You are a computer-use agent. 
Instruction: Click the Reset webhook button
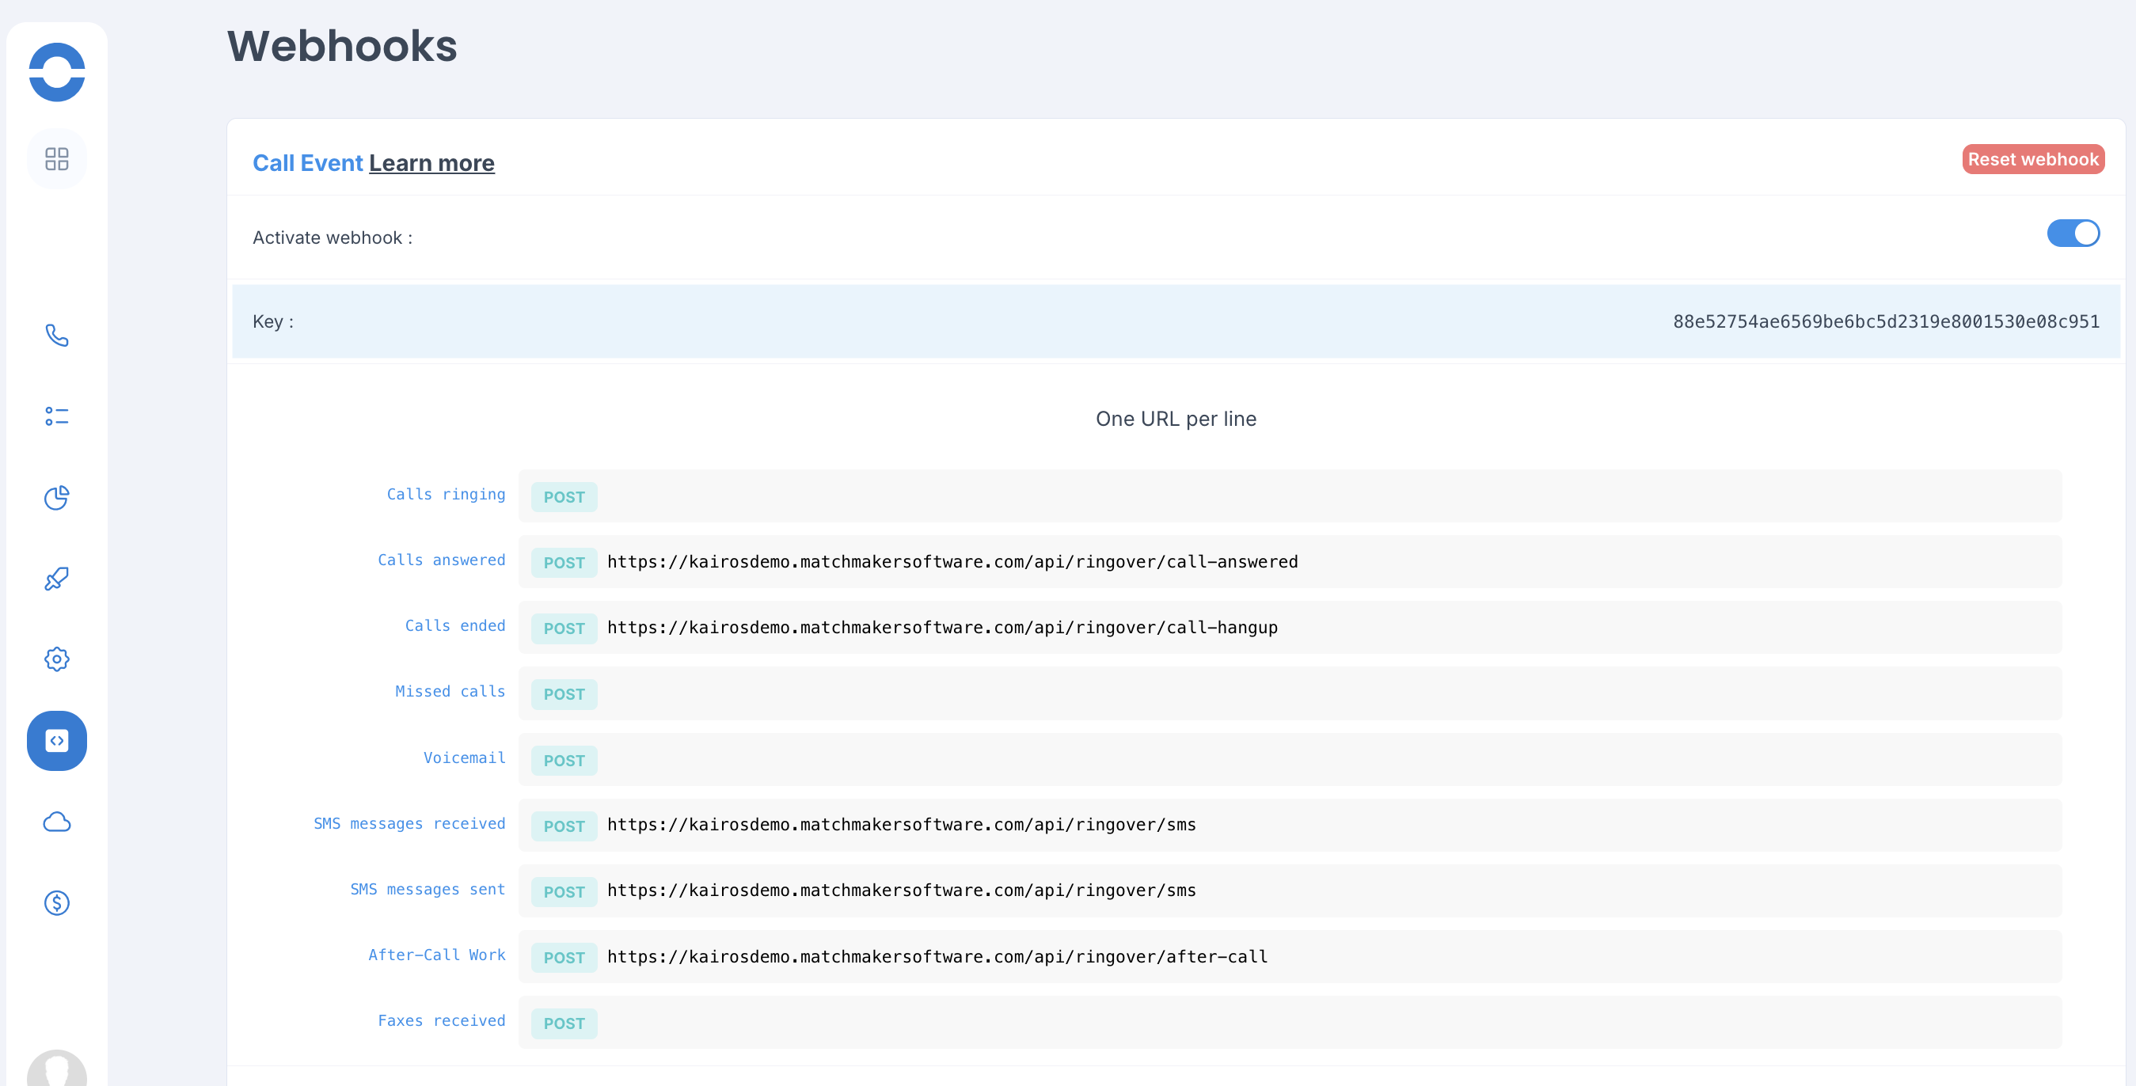coord(2033,159)
